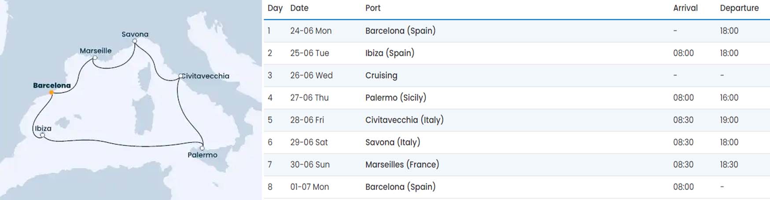Select the Savona (Italy) table row

[x=517, y=142]
